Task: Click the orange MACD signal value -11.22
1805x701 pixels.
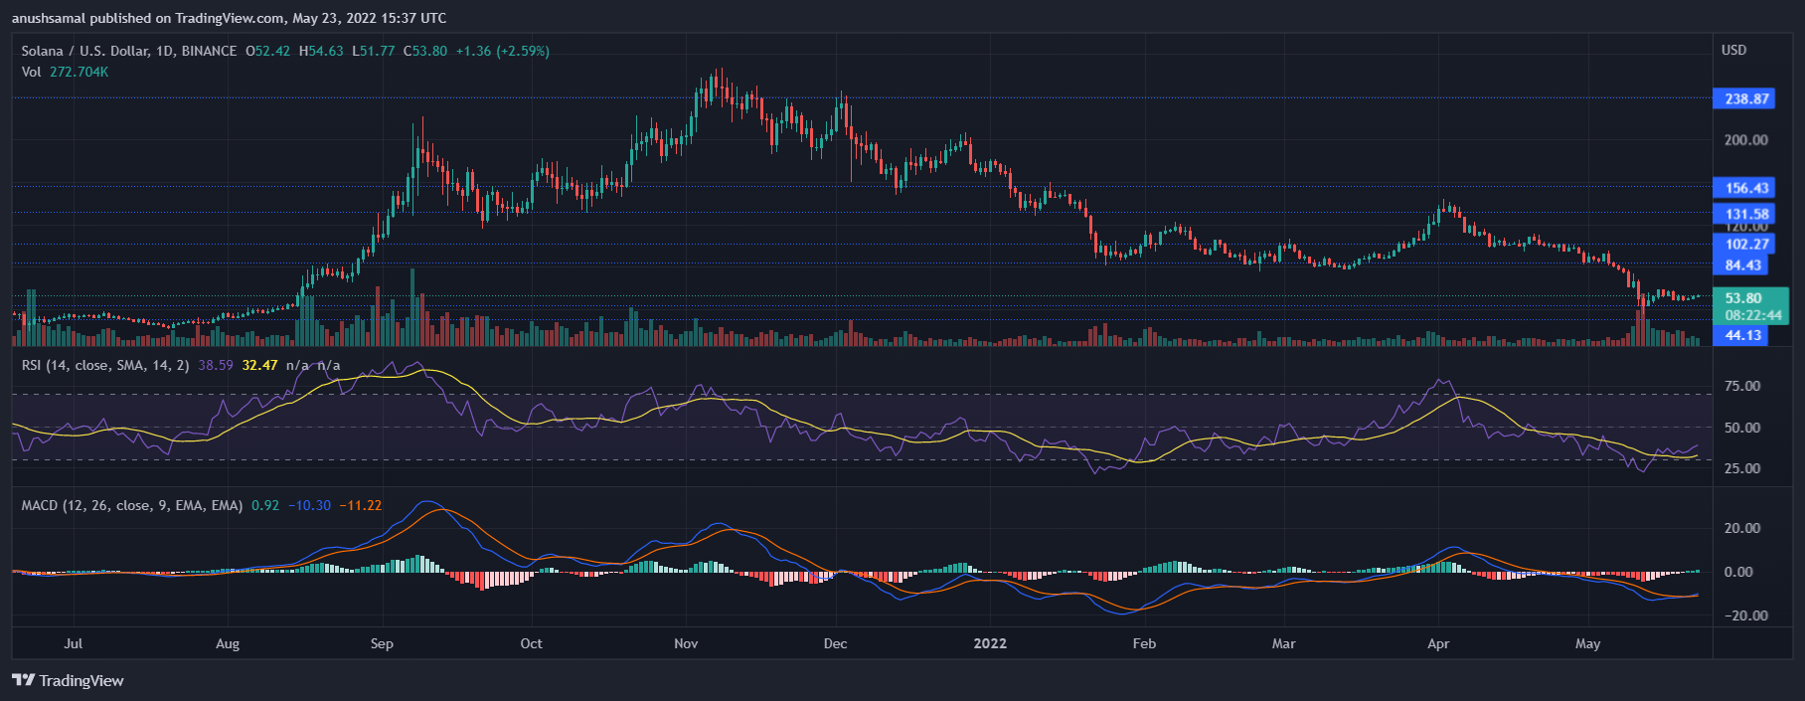Action: pyautogui.click(x=361, y=505)
